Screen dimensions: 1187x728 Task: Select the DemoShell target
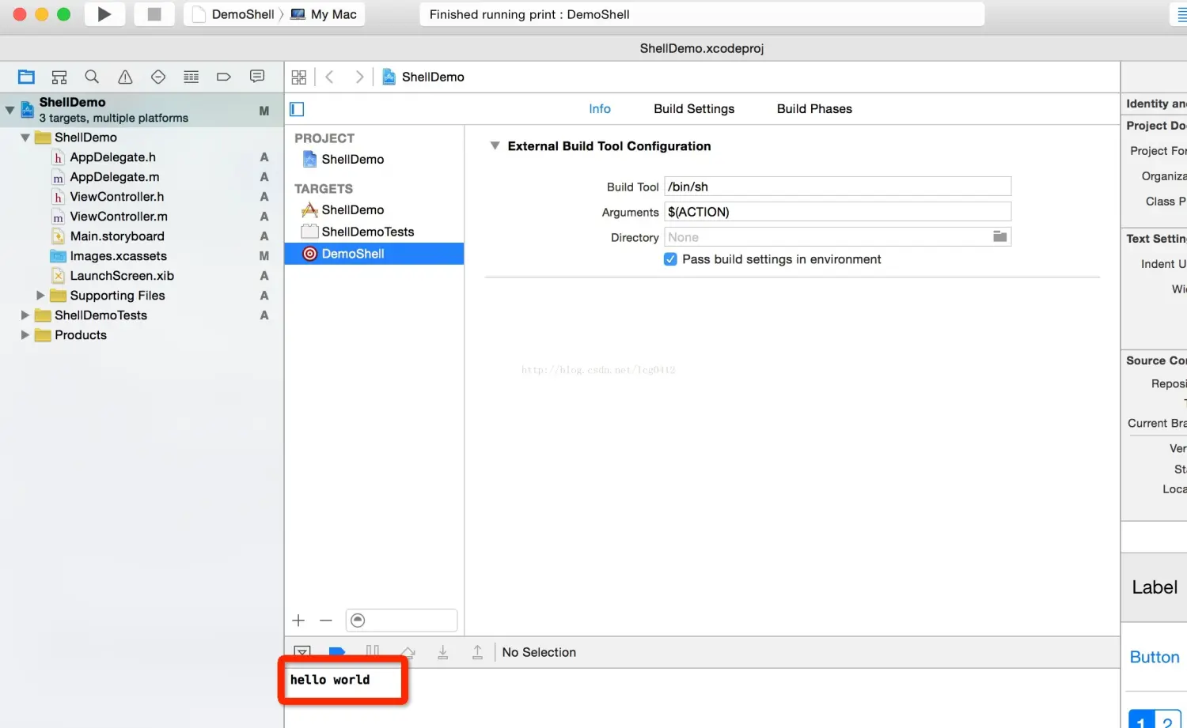(x=374, y=254)
